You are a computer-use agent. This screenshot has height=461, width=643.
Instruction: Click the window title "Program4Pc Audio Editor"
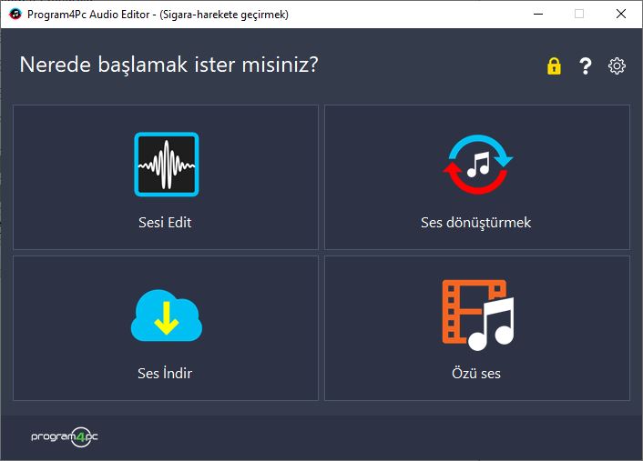(x=88, y=15)
